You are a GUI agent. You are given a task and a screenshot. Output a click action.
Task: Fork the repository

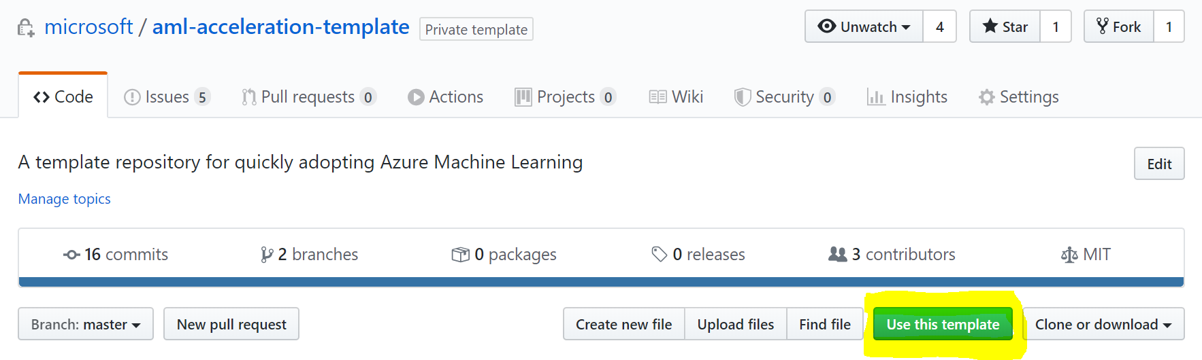[x=1119, y=26]
